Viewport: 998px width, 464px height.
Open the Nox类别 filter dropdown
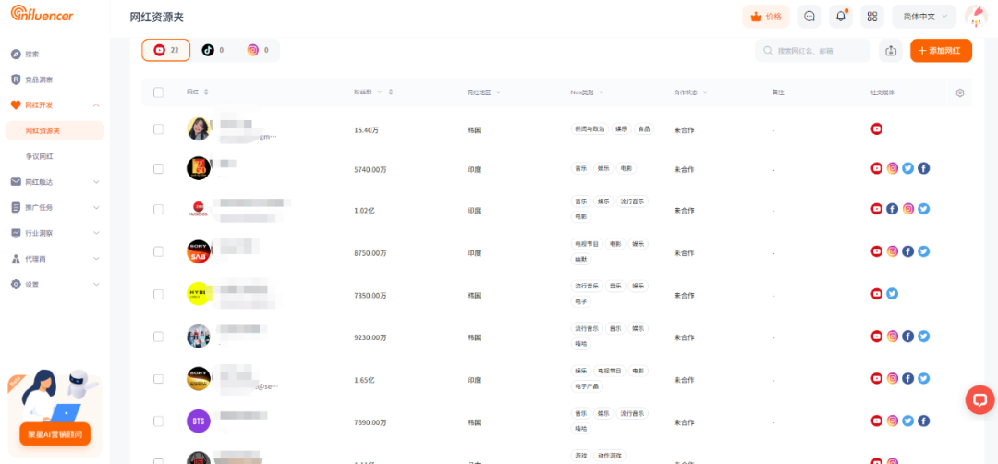[x=601, y=92]
